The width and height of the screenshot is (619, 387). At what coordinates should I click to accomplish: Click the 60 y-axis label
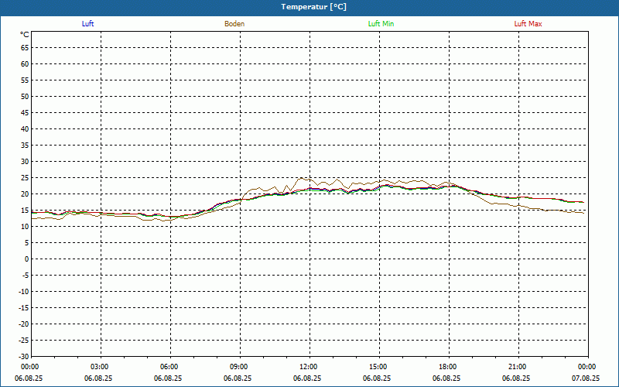pos(25,64)
